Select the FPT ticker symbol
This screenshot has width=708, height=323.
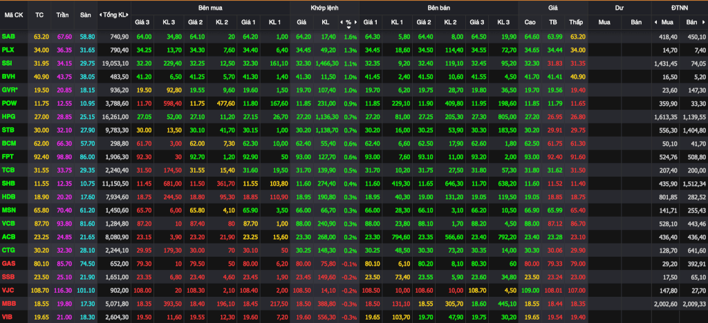7,157
